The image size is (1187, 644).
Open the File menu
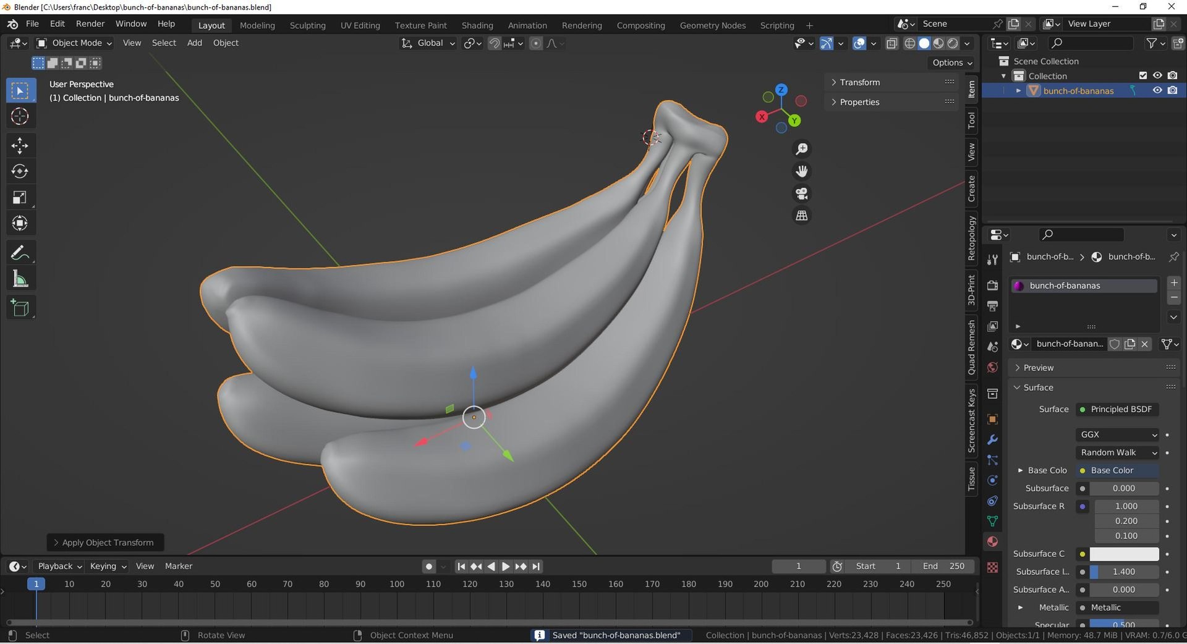tap(32, 24)
